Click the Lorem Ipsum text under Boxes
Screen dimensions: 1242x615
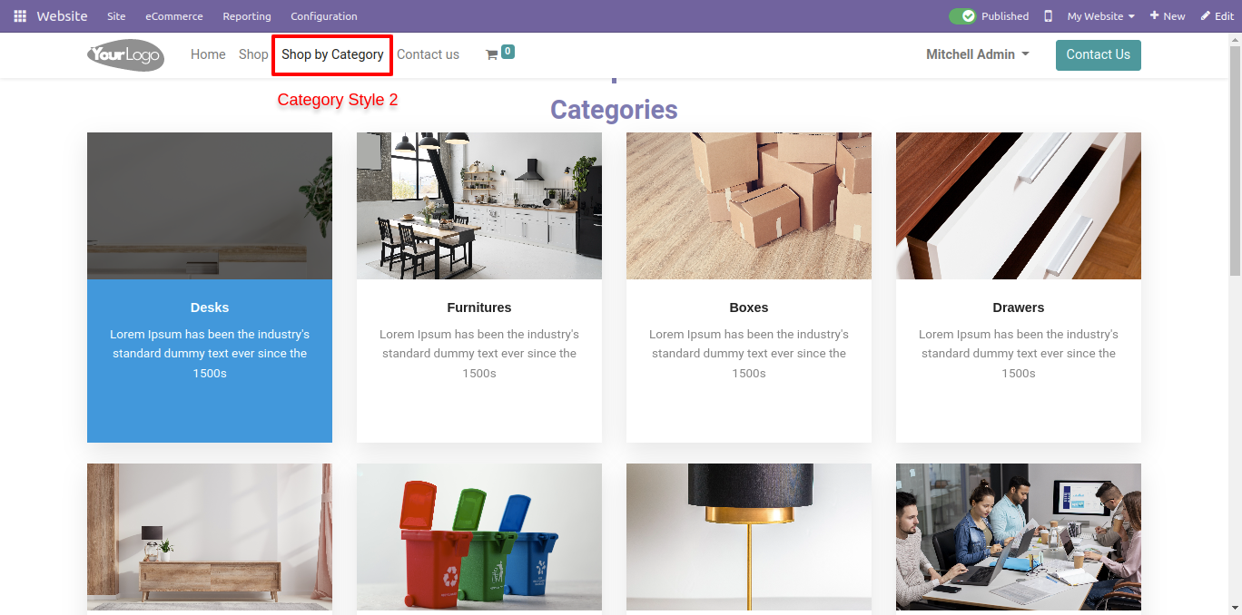click(x=749, y=354)
